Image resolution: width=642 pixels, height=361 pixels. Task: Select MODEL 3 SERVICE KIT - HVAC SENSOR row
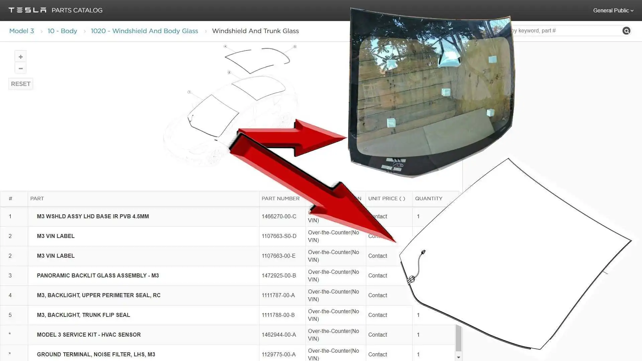(x=89, y=335)
